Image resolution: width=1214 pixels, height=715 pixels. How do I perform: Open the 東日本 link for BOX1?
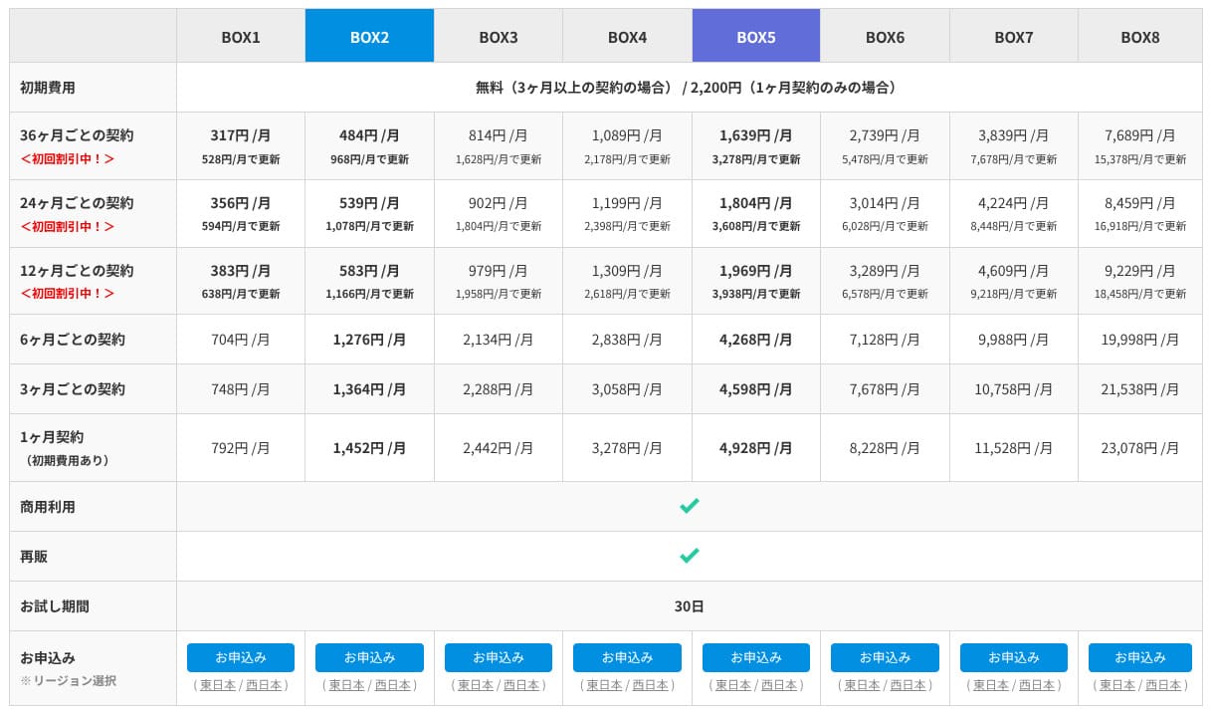pos(219,685)
